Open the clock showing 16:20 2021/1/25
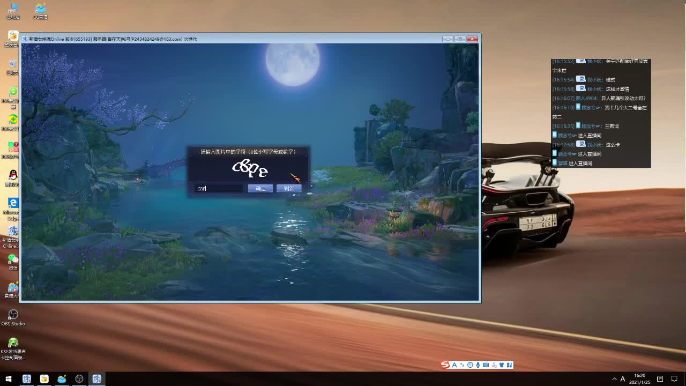Viewport: 686px width, 386px height. (x=639, y=378)
